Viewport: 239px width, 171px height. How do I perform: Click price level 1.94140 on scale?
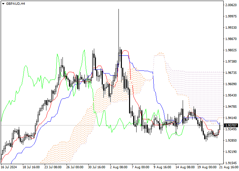(231, 118)
